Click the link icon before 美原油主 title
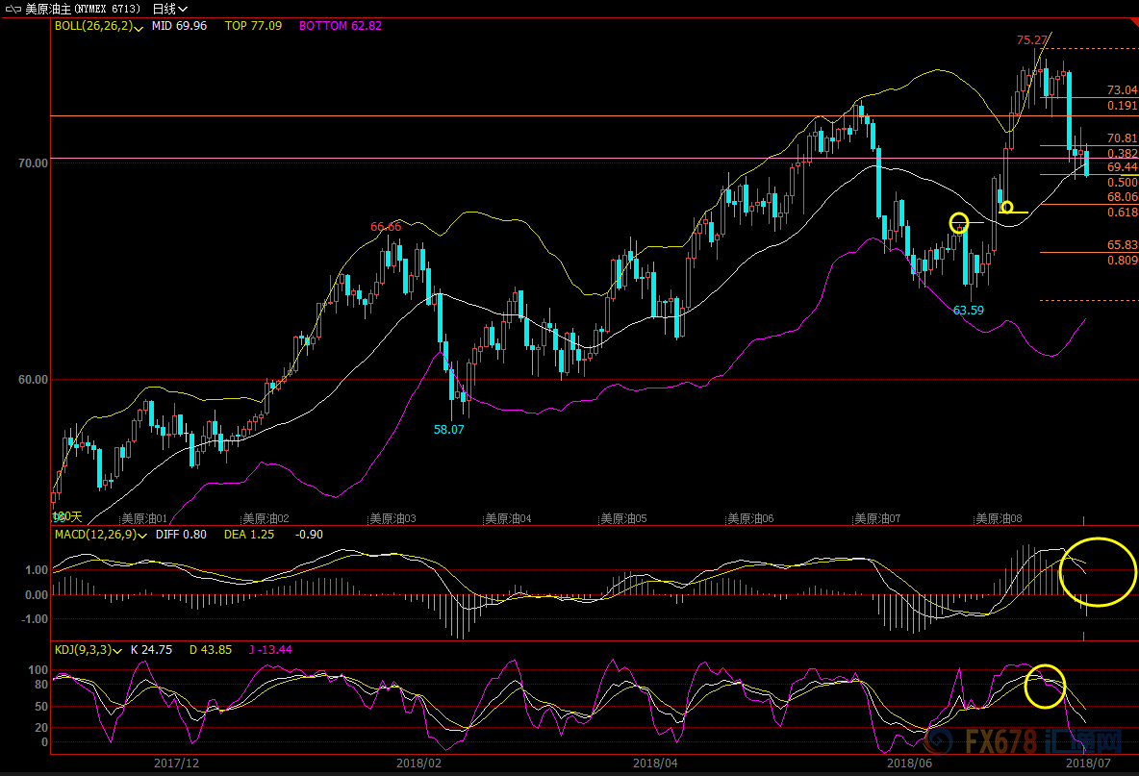 13,9
